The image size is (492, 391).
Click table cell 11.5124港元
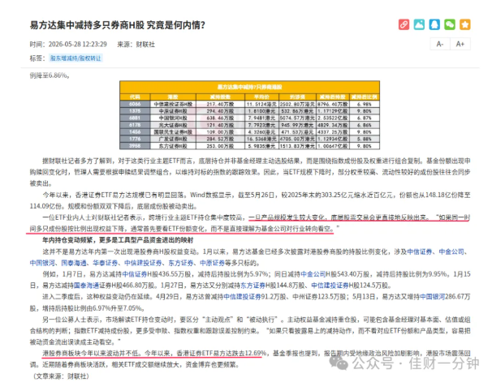coord(261,104)
